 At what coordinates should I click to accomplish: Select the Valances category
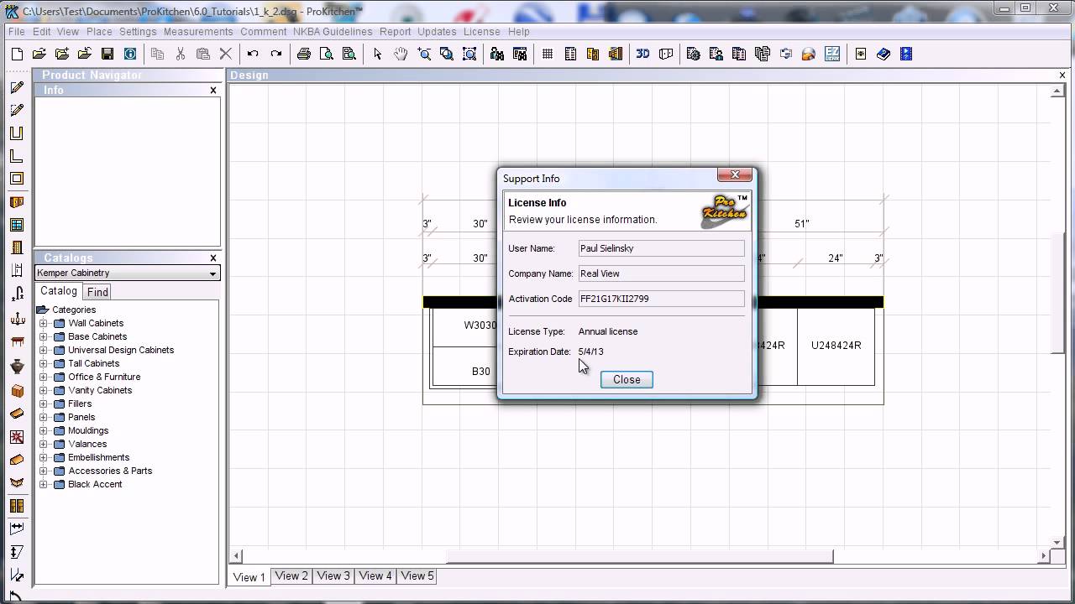[87, 444]
